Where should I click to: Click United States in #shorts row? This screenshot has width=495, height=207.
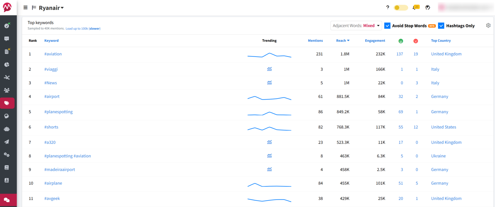point(444,127)
